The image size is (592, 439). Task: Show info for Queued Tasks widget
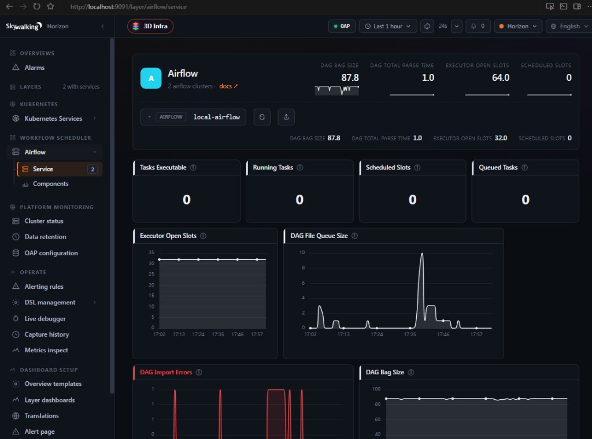(x=525, y=168)
